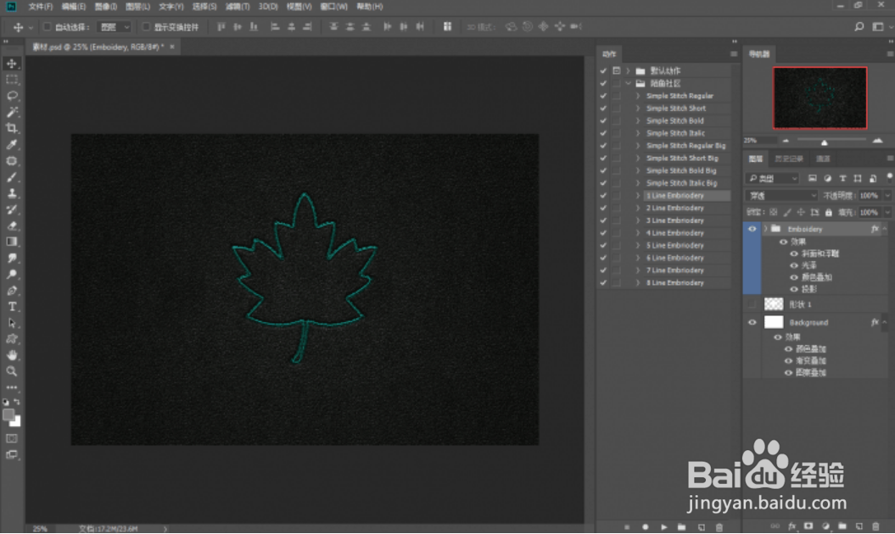The height and width of the screenshot is (534, 895).
Task: Select the Lasso tool
Action: pos(12,95)
